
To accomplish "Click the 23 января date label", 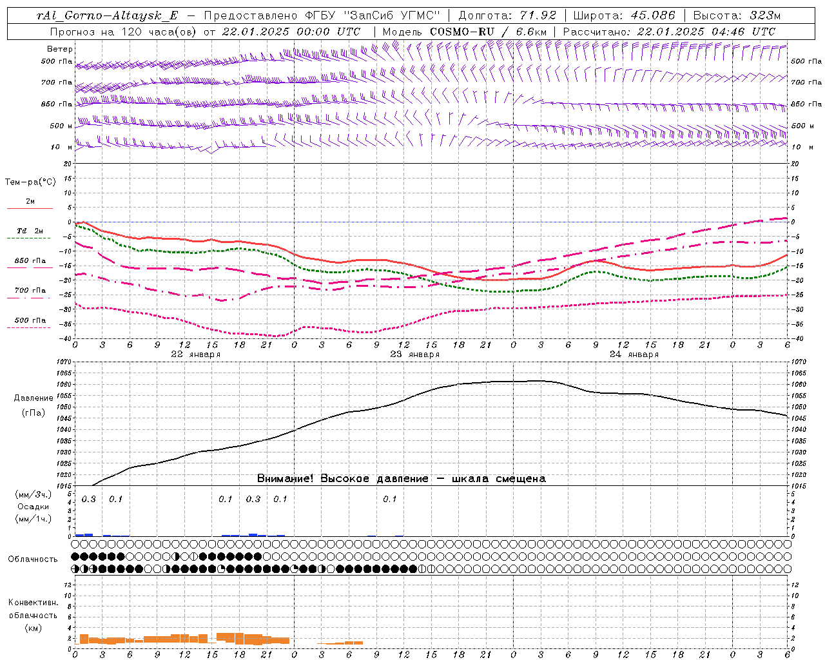I will click(x=415, y=354).
